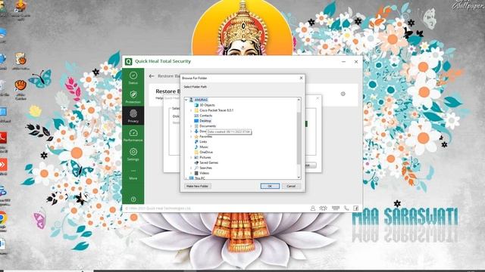This screenshot has width=485, height=272.
Task: Select the Searches folder
Action: click(x=203, y=168)
